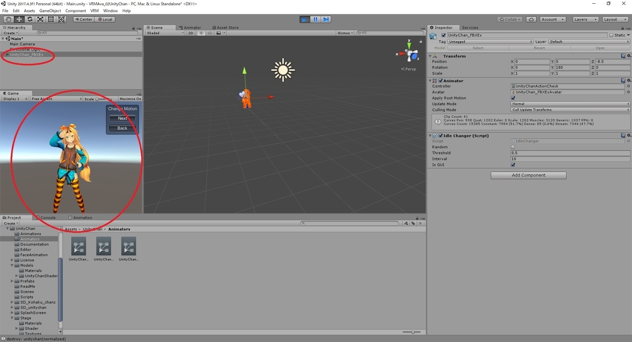
Task: Collapse the Transform component
Action: pyautogui.click(x=430, y=56)
